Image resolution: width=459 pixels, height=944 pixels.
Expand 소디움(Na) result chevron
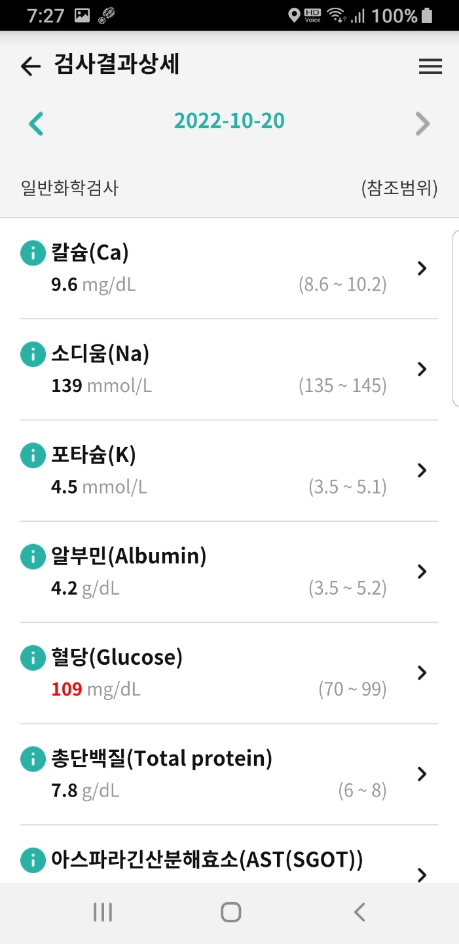coord(422,369)
